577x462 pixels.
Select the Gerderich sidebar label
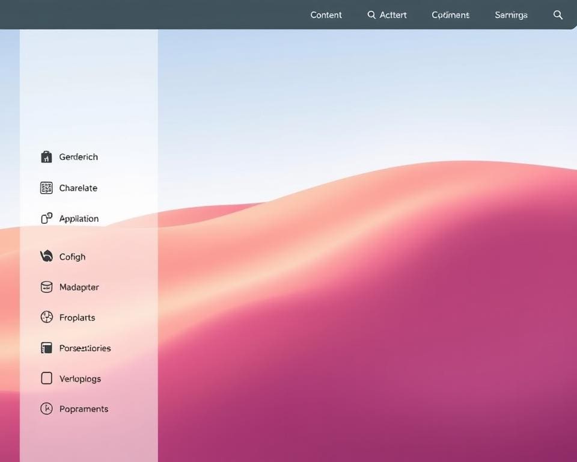[78, 157]
